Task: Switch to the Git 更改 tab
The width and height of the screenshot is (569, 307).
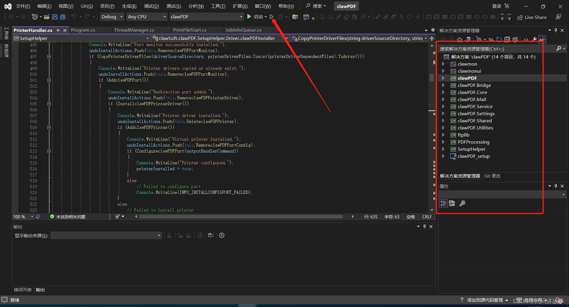Action: pyautogui.click(x=492, y=176)
